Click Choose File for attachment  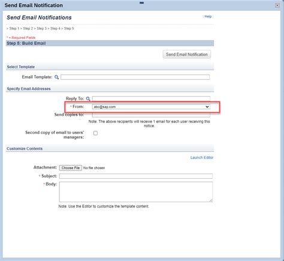(x=71, y=168)
